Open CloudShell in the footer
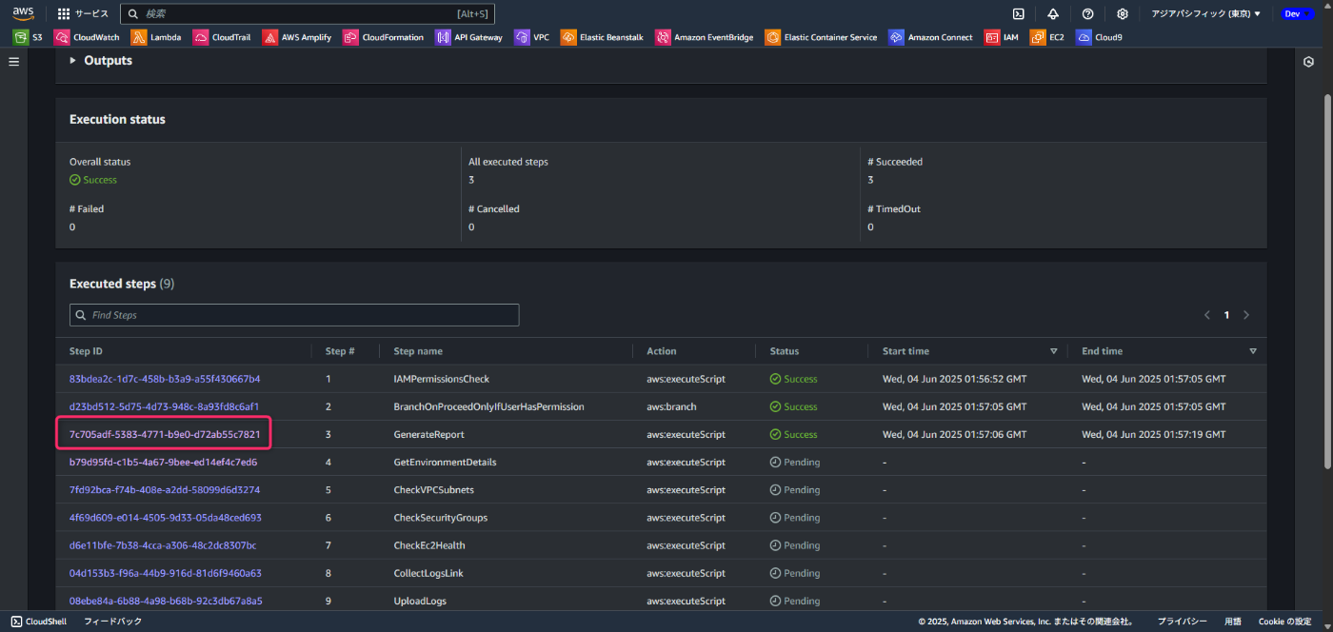The image size is (1333, 632). (37, 622)
